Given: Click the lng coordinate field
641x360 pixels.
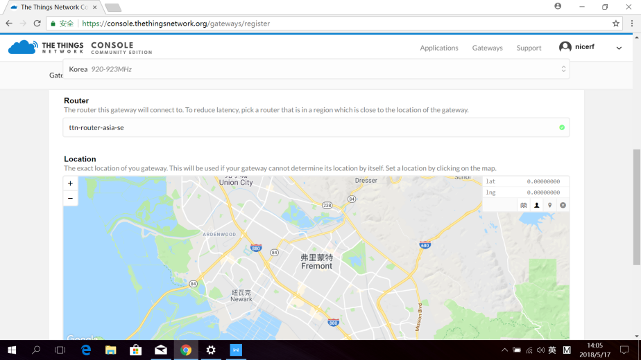Looking at the screenshot, I should 526,192.
